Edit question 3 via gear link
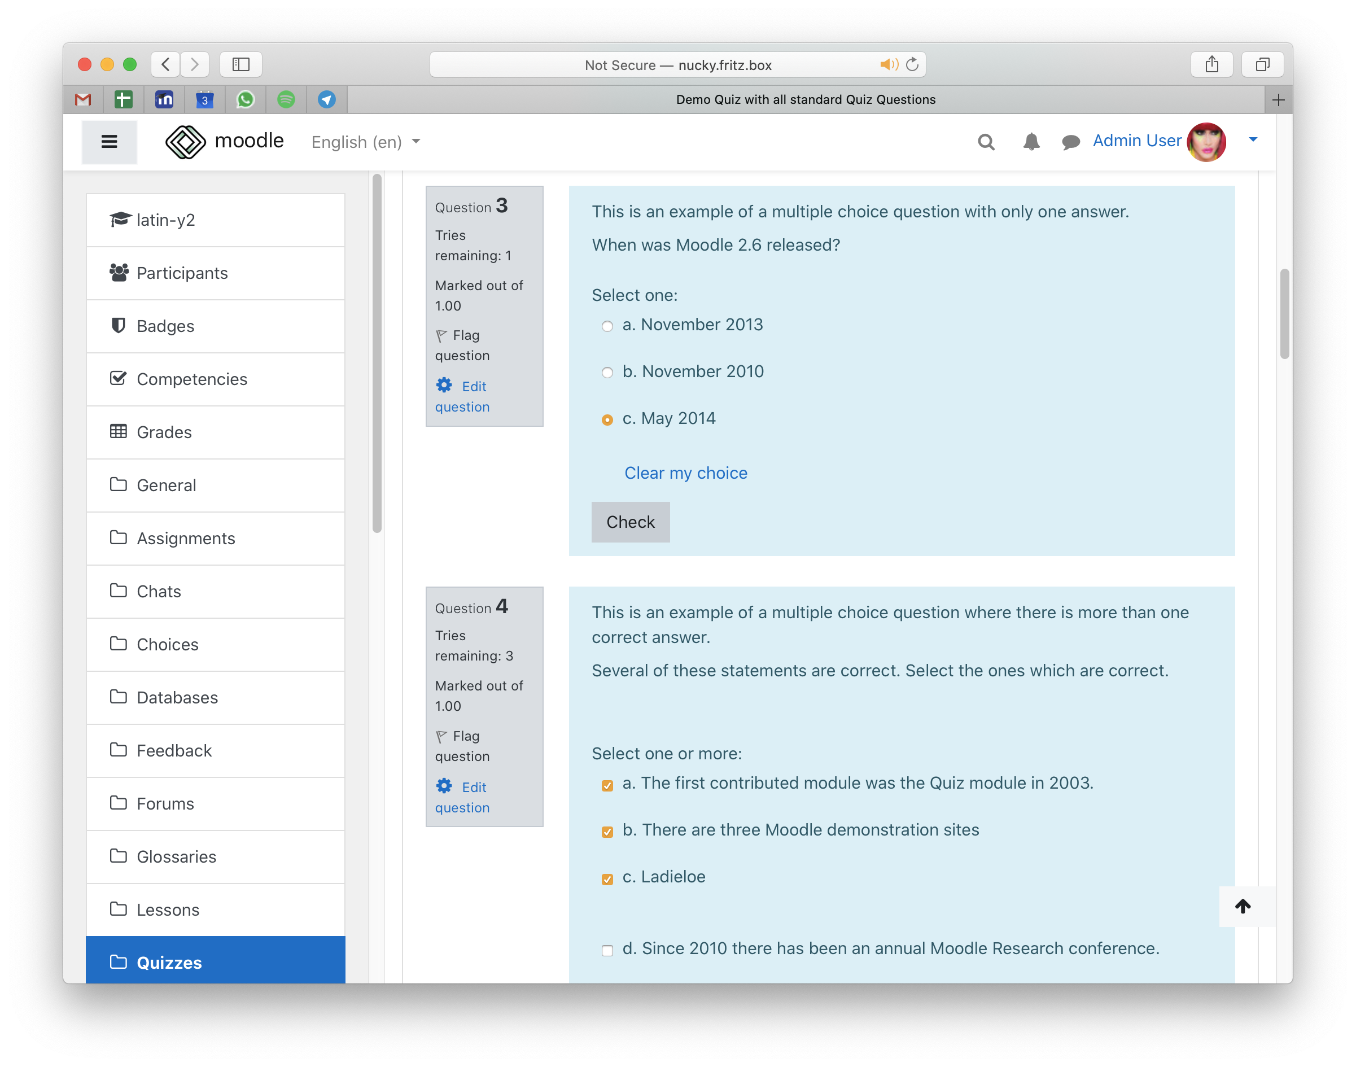This screenshot has width=1356, height=1067. pos(463,396)
